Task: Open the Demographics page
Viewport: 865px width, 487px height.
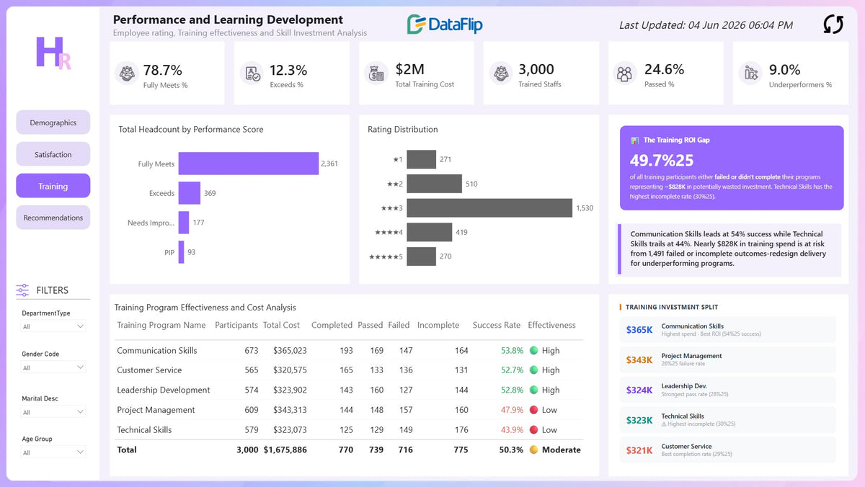Action: pyautogui.click(x=53, y=122)
